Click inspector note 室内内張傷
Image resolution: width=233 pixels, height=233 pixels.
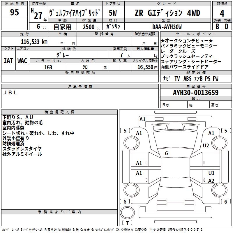click(13, 128)
